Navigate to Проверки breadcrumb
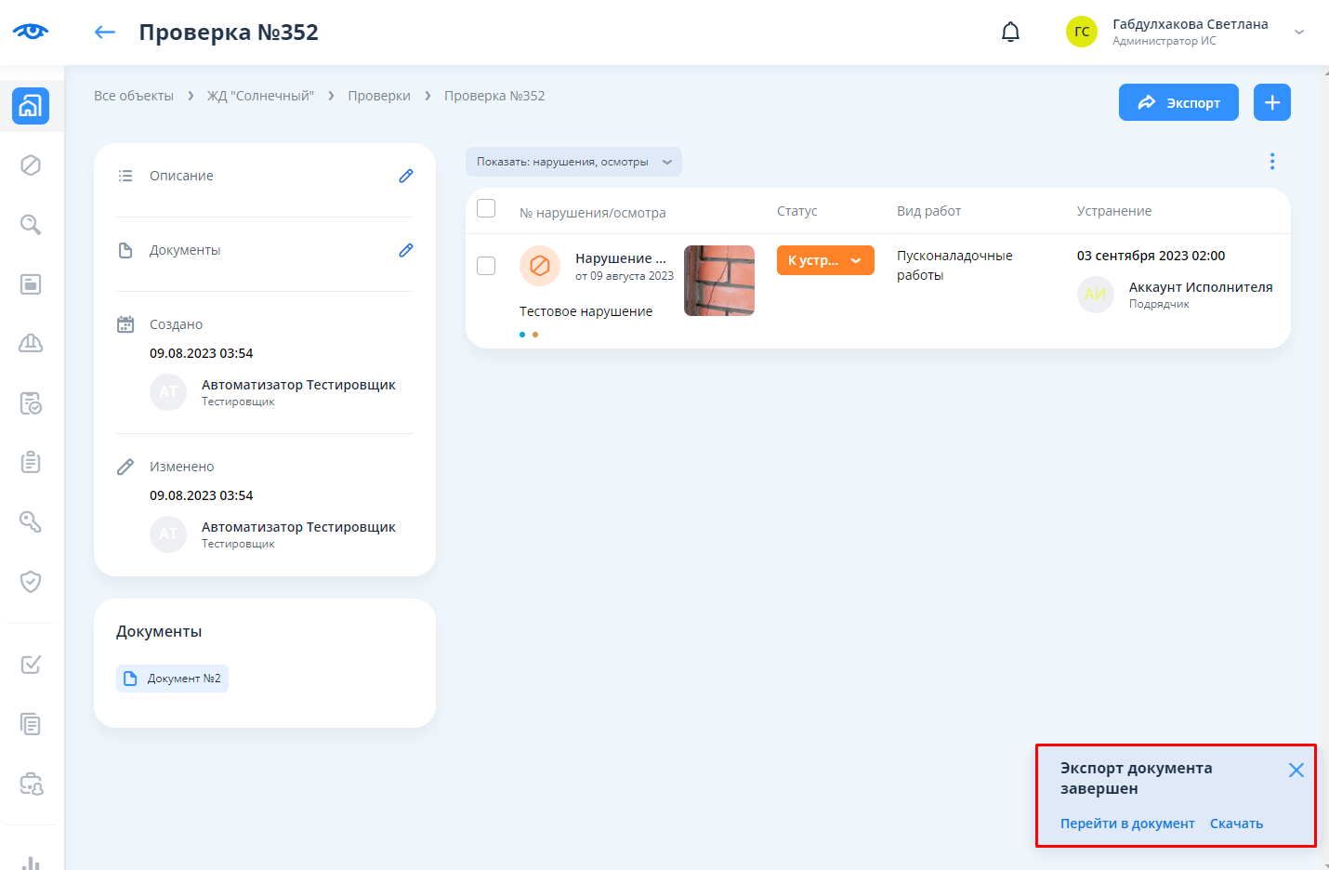Screen dimensions: 1329x870 [379, 96]
